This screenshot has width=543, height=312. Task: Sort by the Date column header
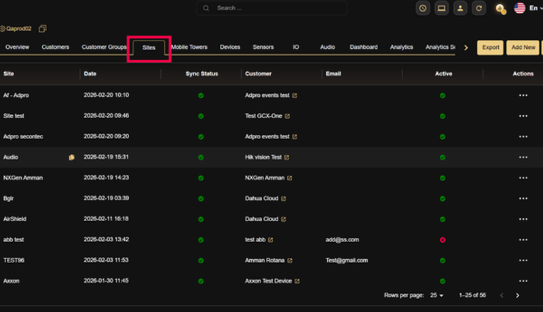[90, 74]
